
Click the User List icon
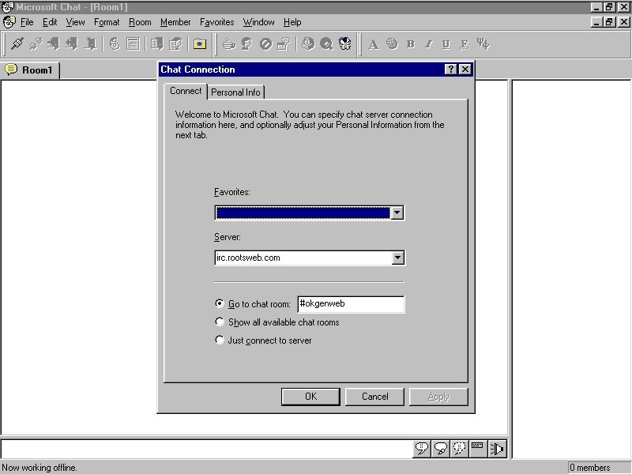point(175,43)
